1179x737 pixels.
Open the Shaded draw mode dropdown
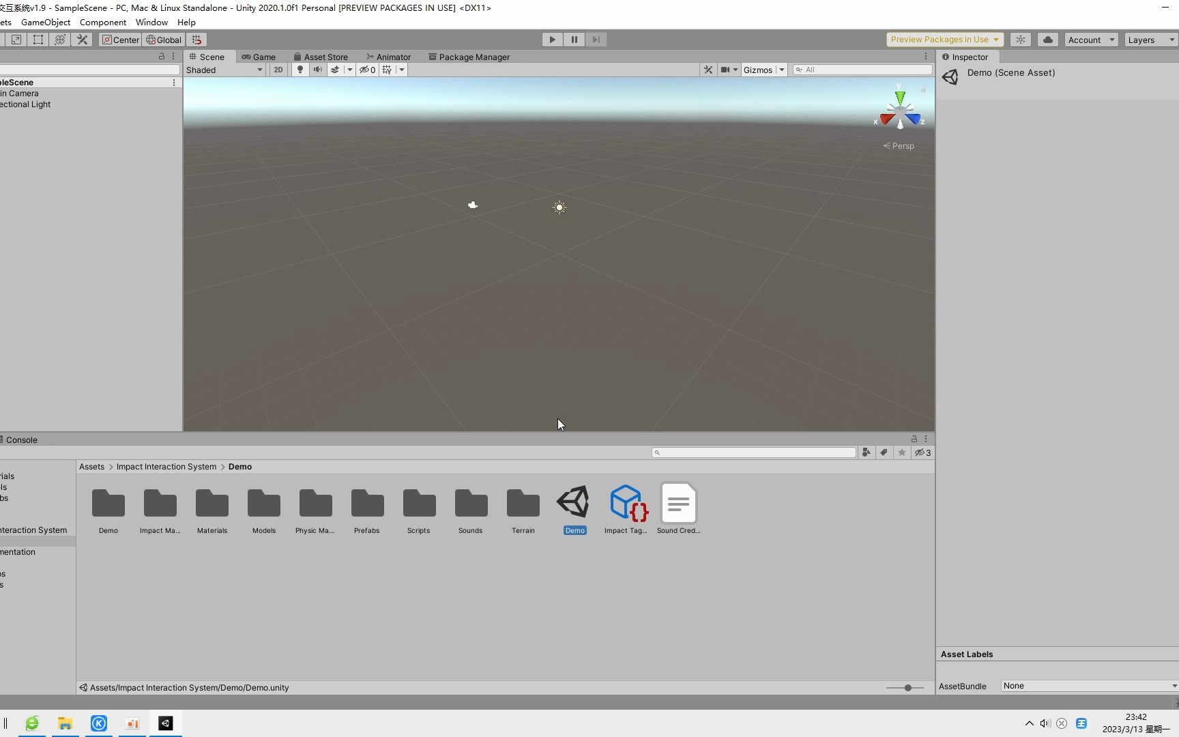pos(225,70)
